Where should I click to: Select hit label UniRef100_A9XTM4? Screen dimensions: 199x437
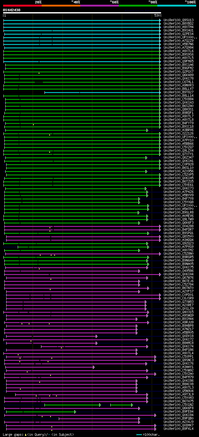click(178, 27)
